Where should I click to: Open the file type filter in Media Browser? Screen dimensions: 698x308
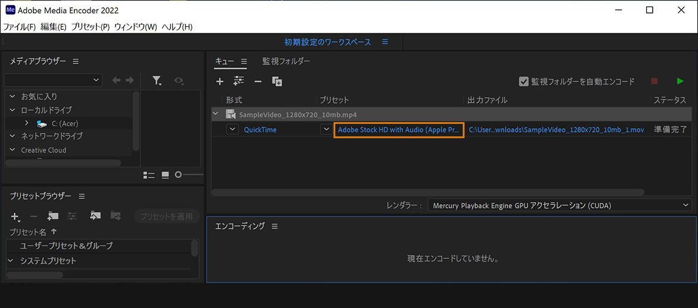click(157, 80)
